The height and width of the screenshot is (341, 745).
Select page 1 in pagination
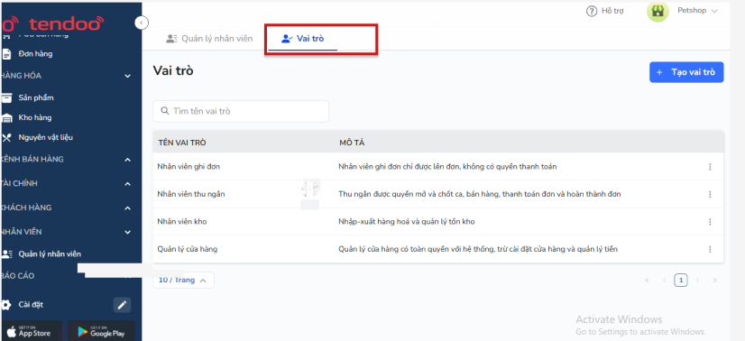click(681, 281)
